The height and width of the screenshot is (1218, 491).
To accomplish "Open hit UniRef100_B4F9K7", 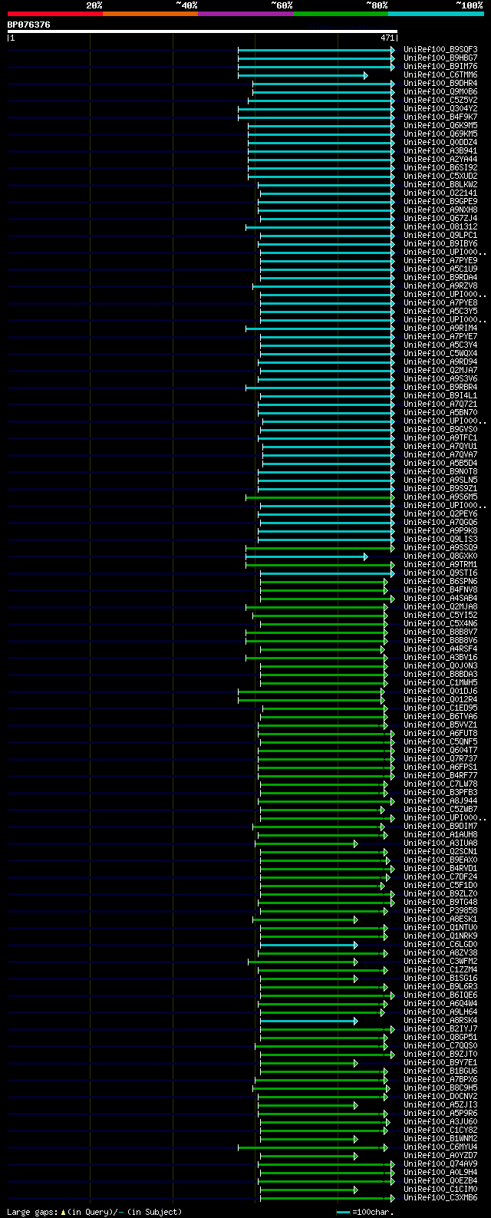I will pyautogui.click(x=440, y=117).
